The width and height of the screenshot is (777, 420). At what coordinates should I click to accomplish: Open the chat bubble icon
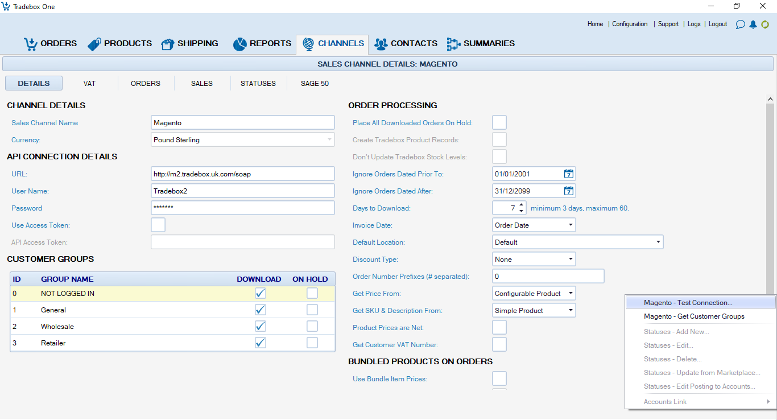point(740,24)
